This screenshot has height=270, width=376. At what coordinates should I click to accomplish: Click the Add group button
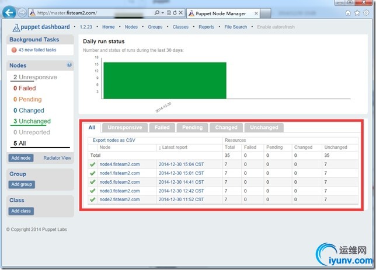tap(22, 184)
